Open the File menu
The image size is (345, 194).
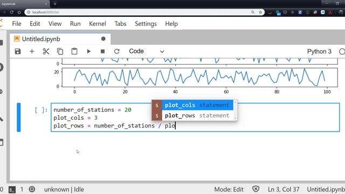click(x=17, y=24)
